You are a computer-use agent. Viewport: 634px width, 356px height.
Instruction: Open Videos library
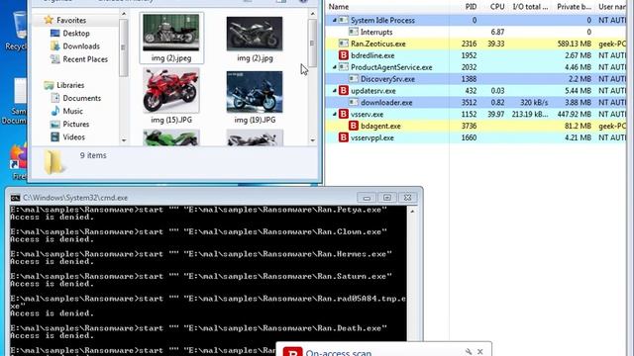point(73,136)
